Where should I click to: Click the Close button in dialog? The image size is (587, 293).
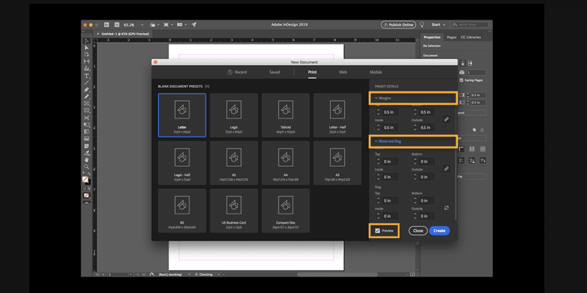click(418, 231)
